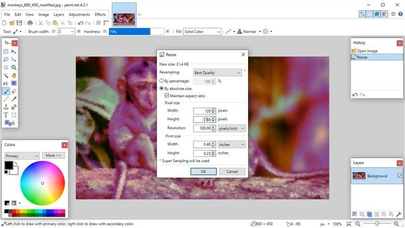The height and width of the screenshot is (228, 405).
Task: Click zoom in magnifier in status bar
Action: point(397,224)
